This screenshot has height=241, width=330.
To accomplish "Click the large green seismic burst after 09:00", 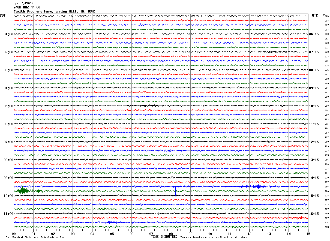I will 23,191.
